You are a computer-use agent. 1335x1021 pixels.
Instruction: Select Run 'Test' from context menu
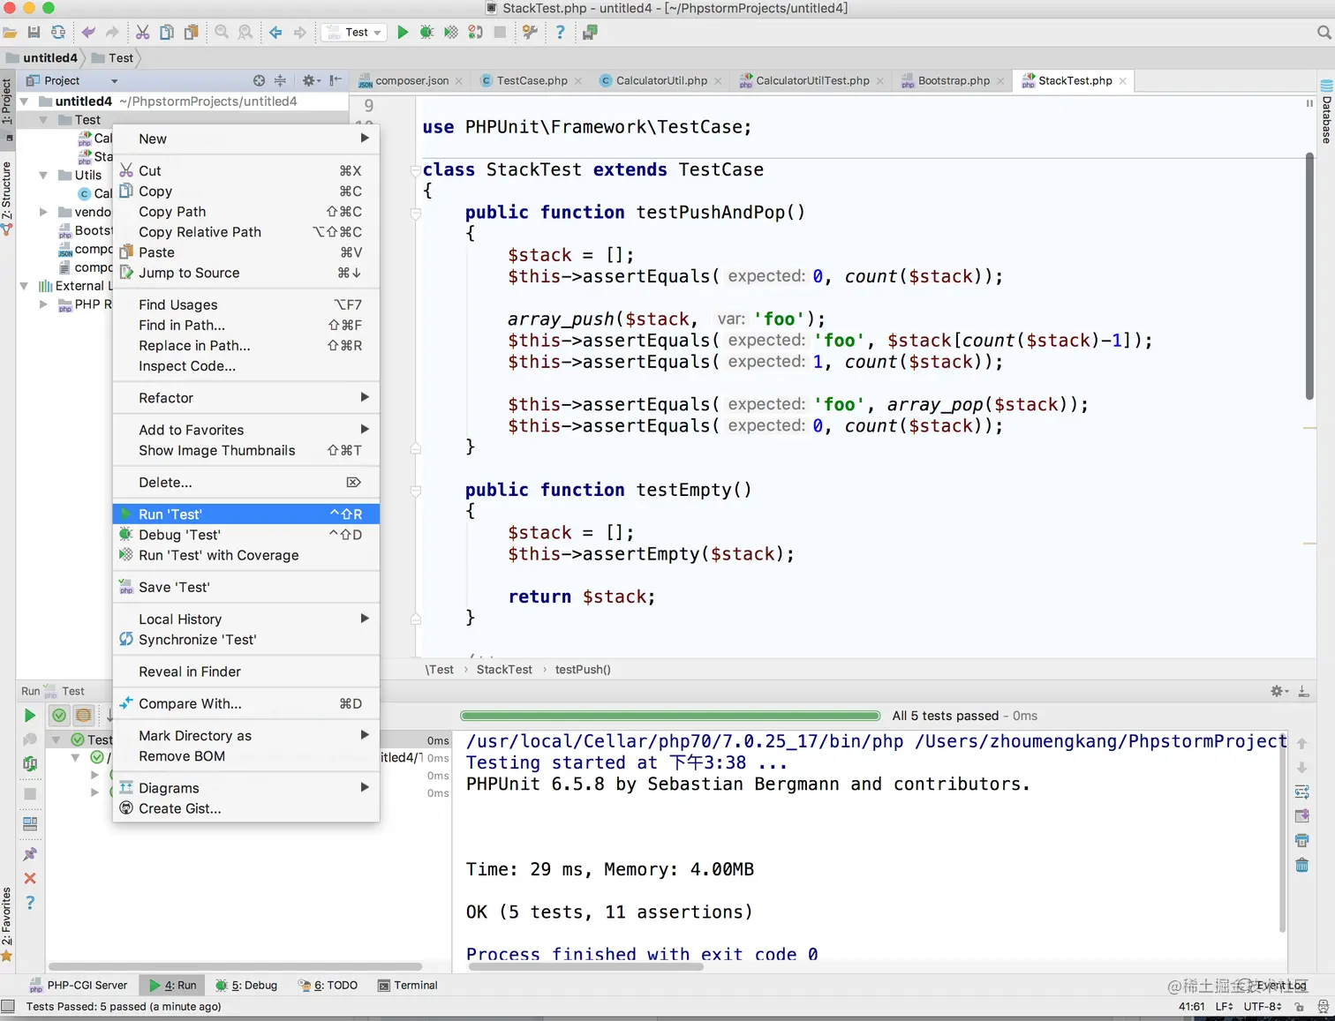(x=246, y=514)
